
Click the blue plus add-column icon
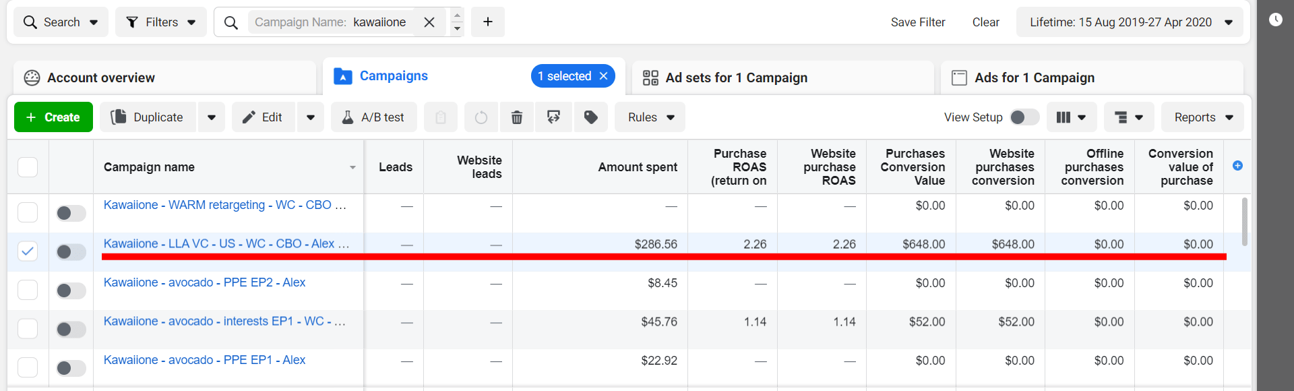[x=1237, y=166]
